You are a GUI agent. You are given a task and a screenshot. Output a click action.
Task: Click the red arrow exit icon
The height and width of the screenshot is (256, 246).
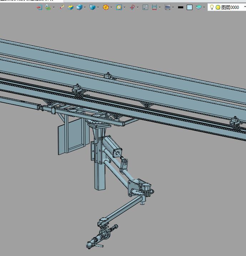tap(40, 7)
